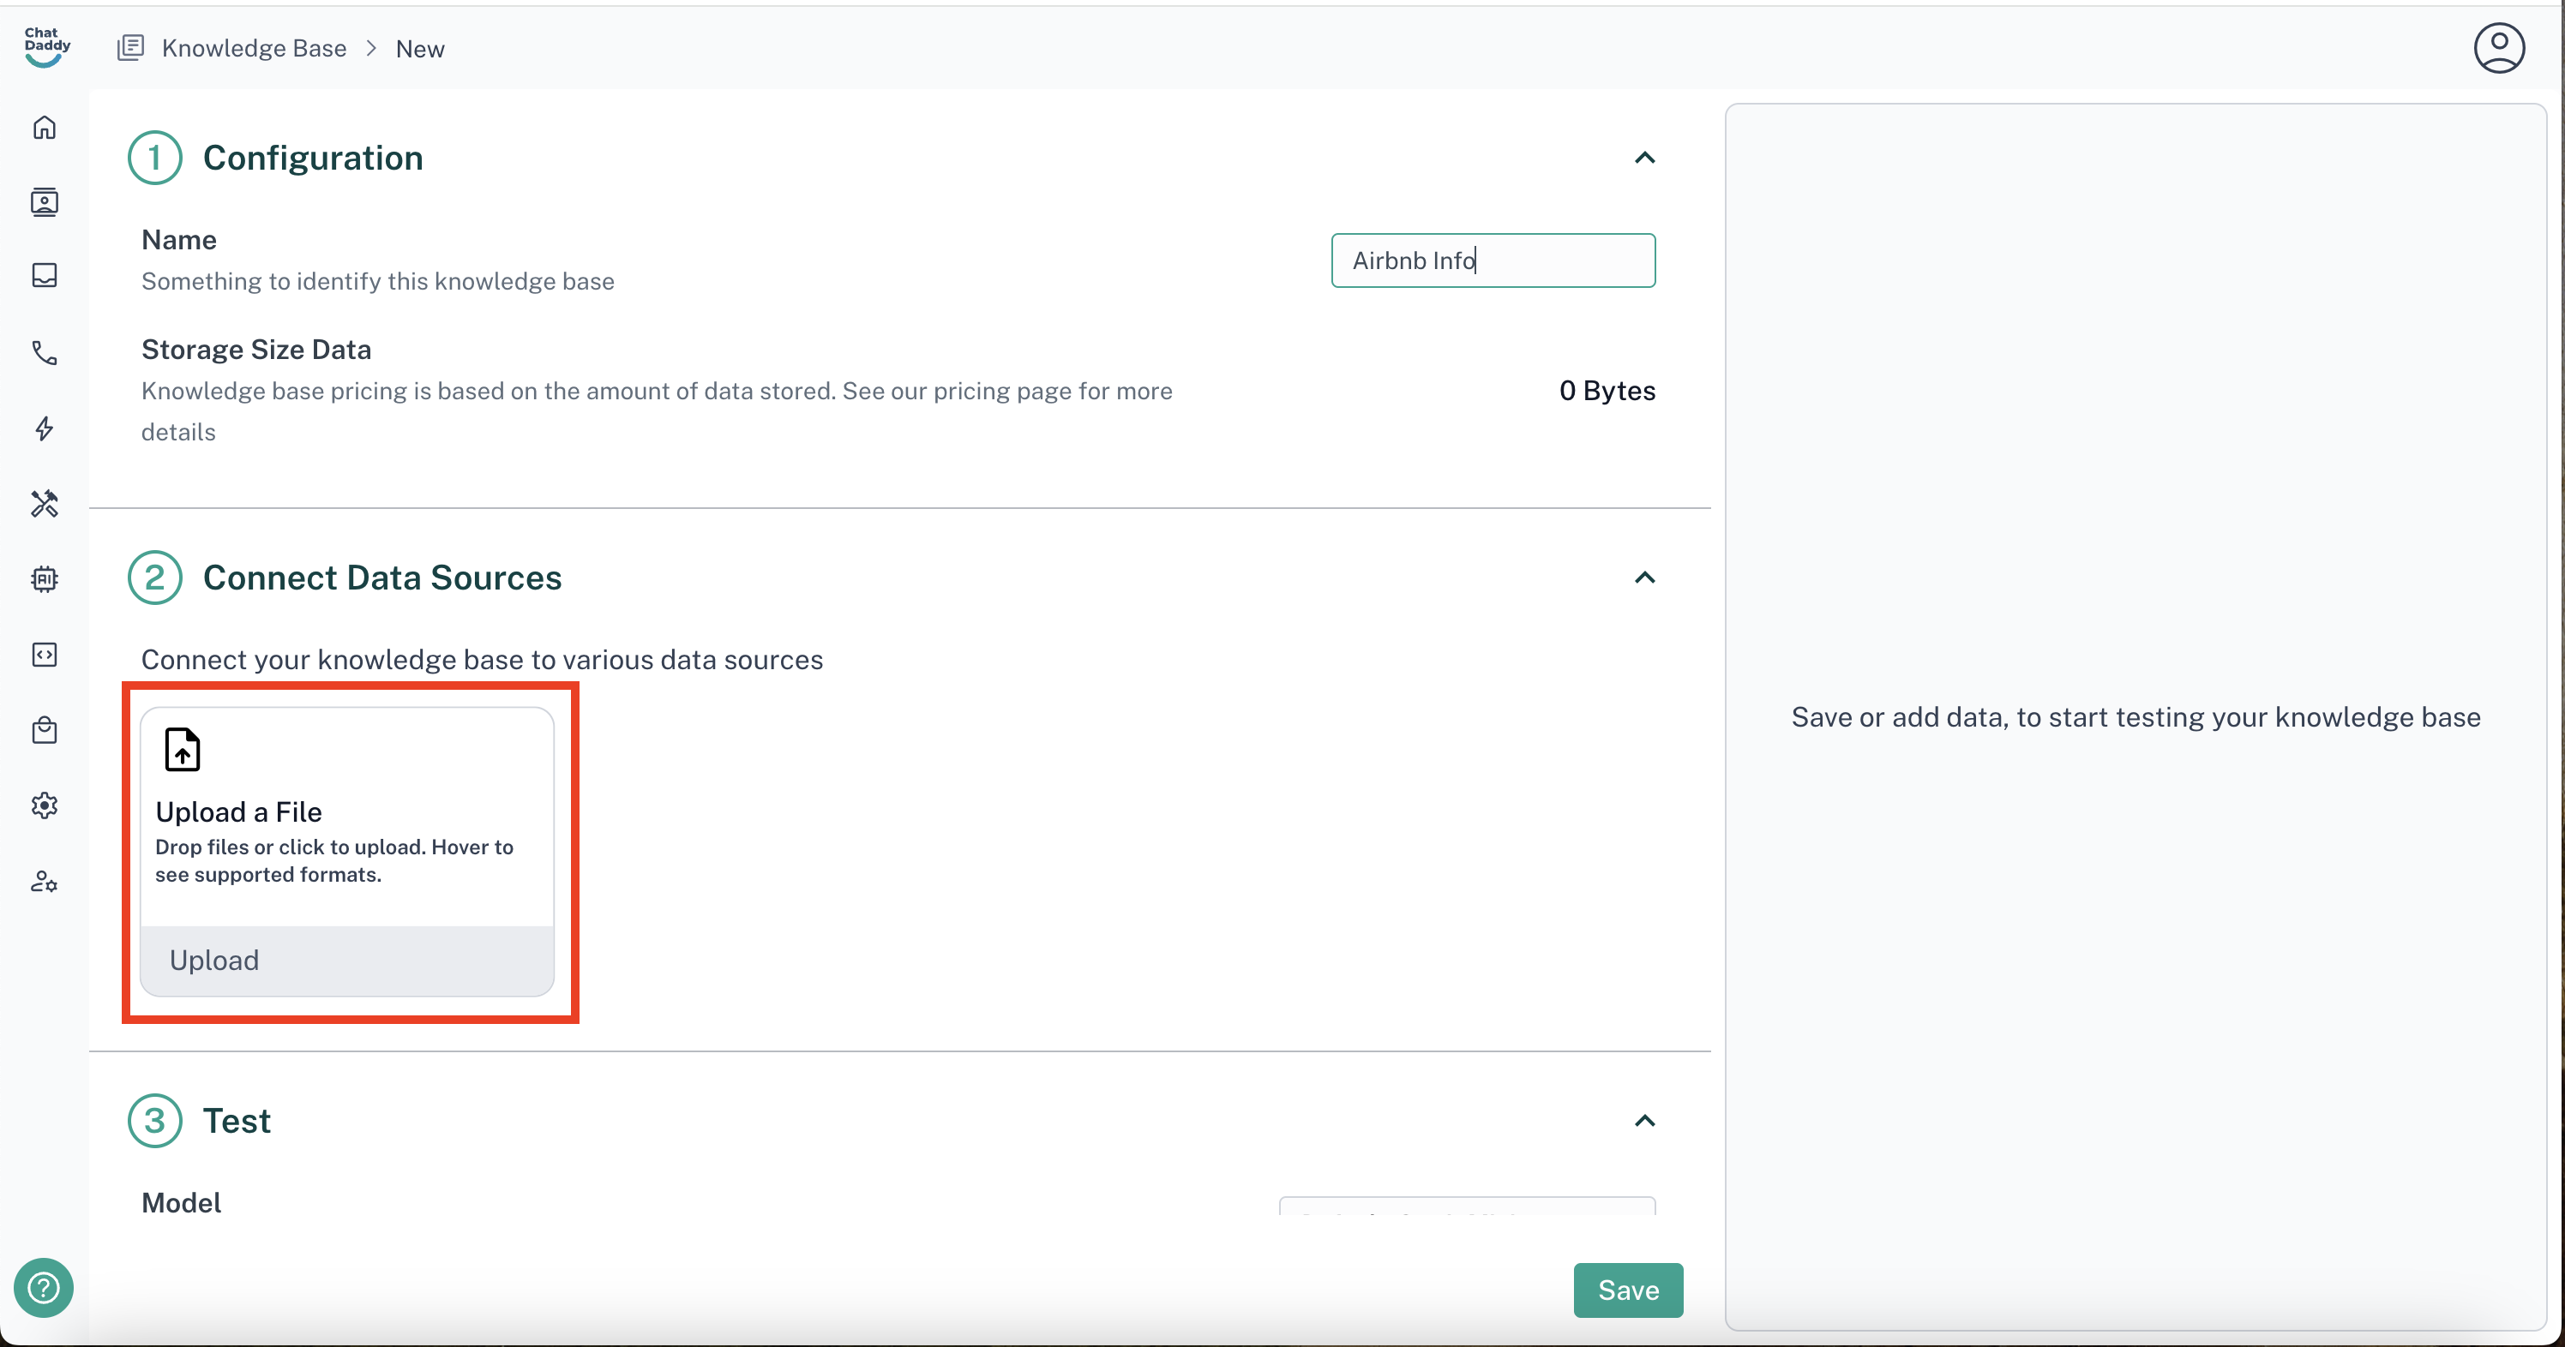The width and height of the screenshot is (2565, 1347).
Task: Open the Contacts icon in sidebar
Action: click(44, 202)
